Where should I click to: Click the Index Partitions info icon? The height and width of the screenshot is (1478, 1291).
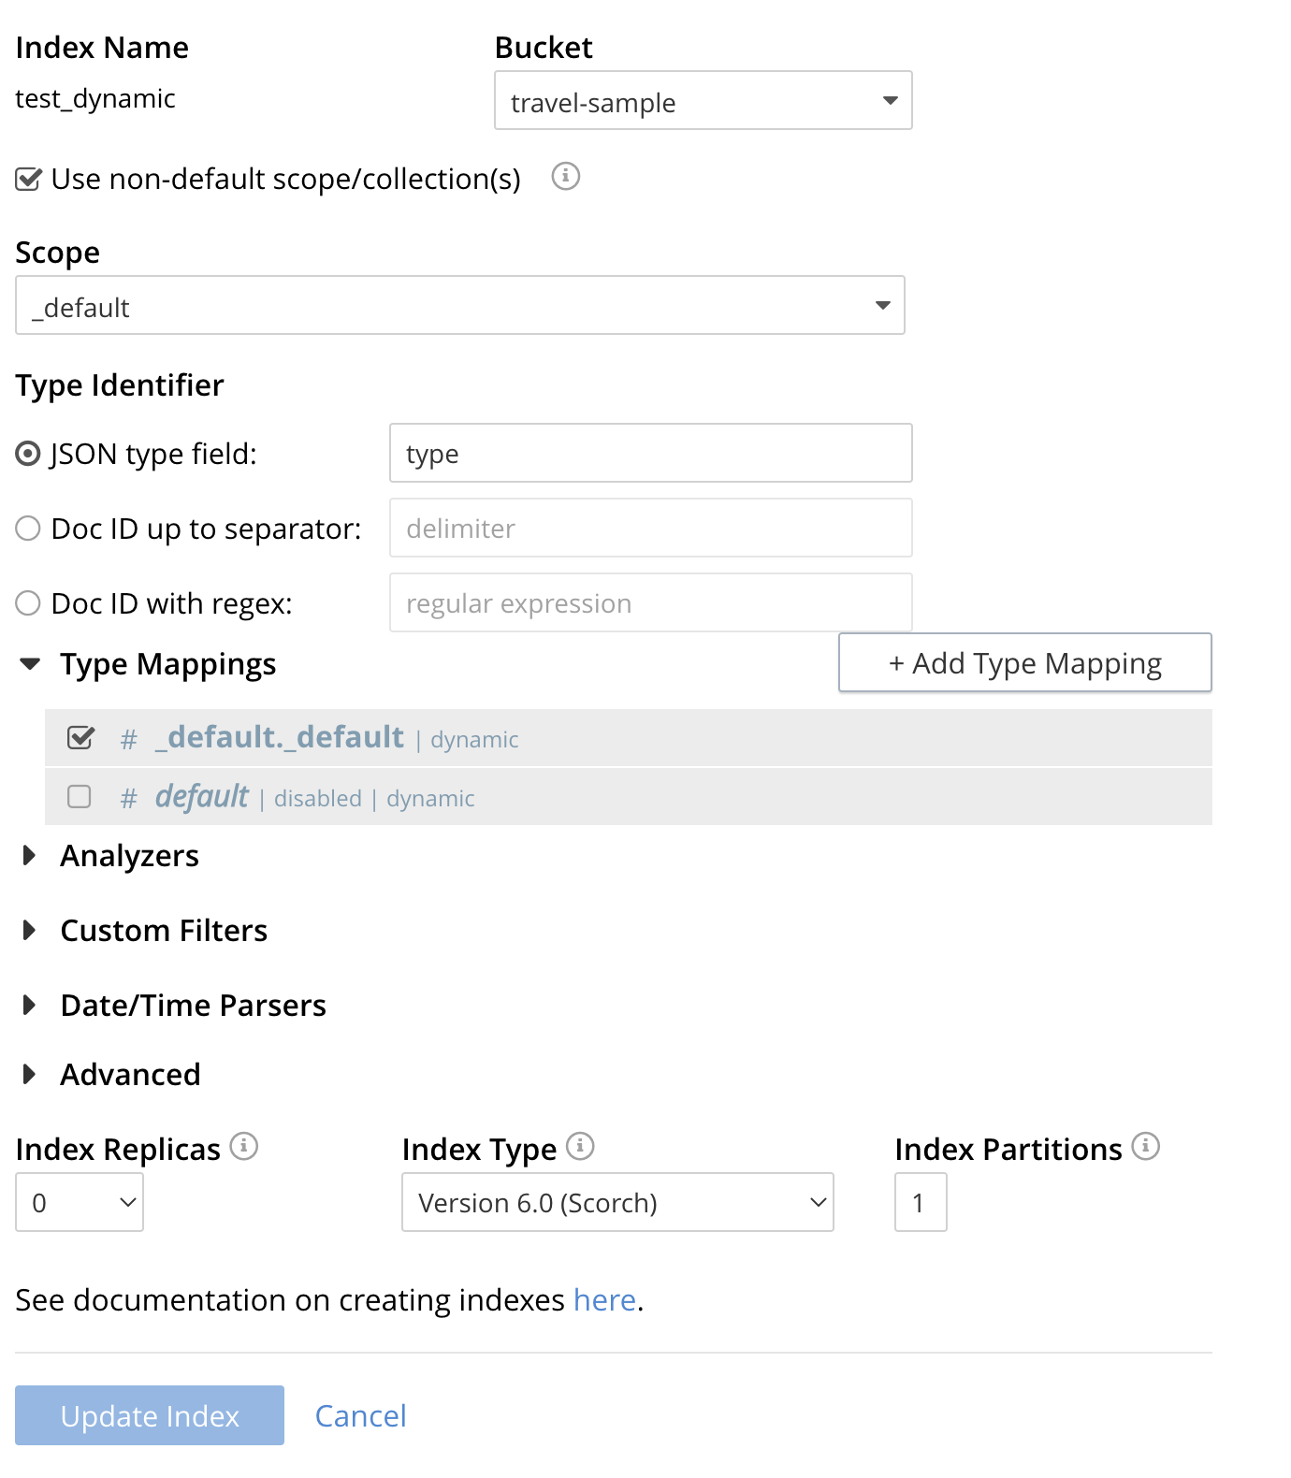(x=1146, y=1146)
